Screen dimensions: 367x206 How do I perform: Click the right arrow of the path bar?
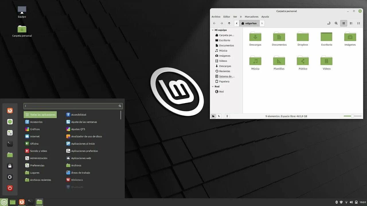[262, 23]
